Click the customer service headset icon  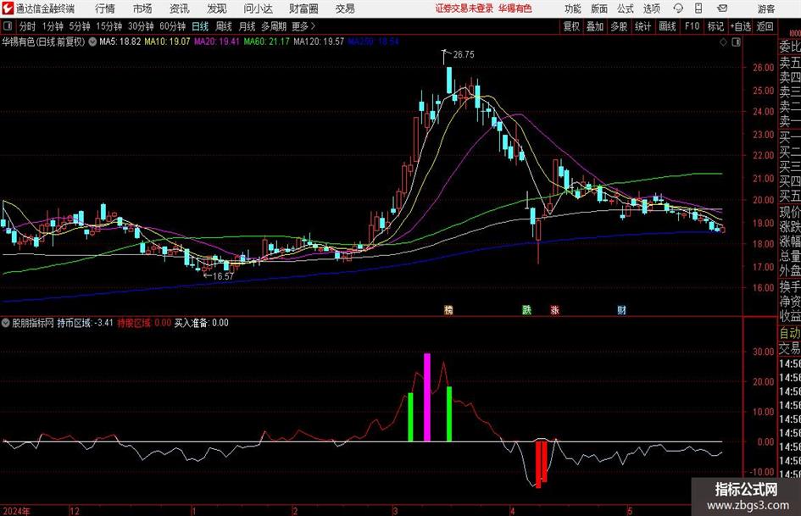point(678,8)
